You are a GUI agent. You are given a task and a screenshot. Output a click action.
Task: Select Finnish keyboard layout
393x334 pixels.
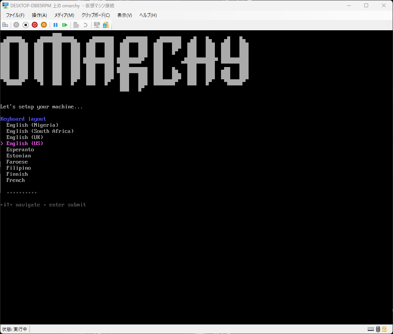[17, 174]
